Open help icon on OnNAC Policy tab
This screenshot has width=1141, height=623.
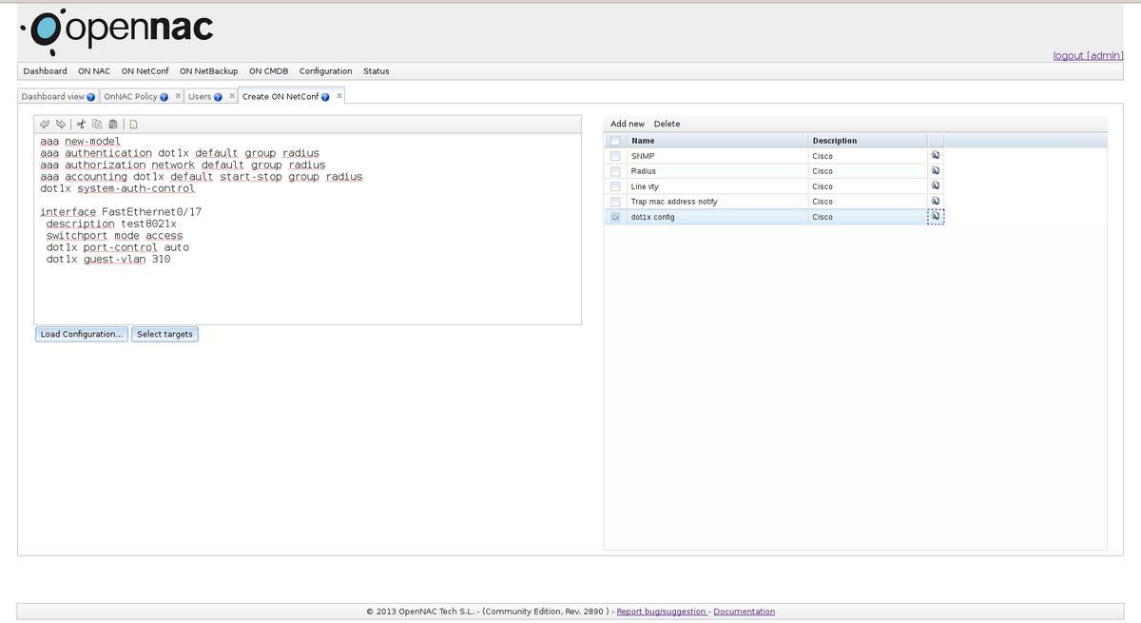point(164,97)
